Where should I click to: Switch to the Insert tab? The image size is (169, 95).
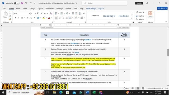(18, 8)
